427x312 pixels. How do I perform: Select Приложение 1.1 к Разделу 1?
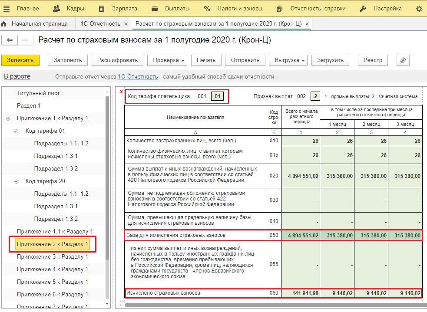pyautogui.click(x=55, y=231)
